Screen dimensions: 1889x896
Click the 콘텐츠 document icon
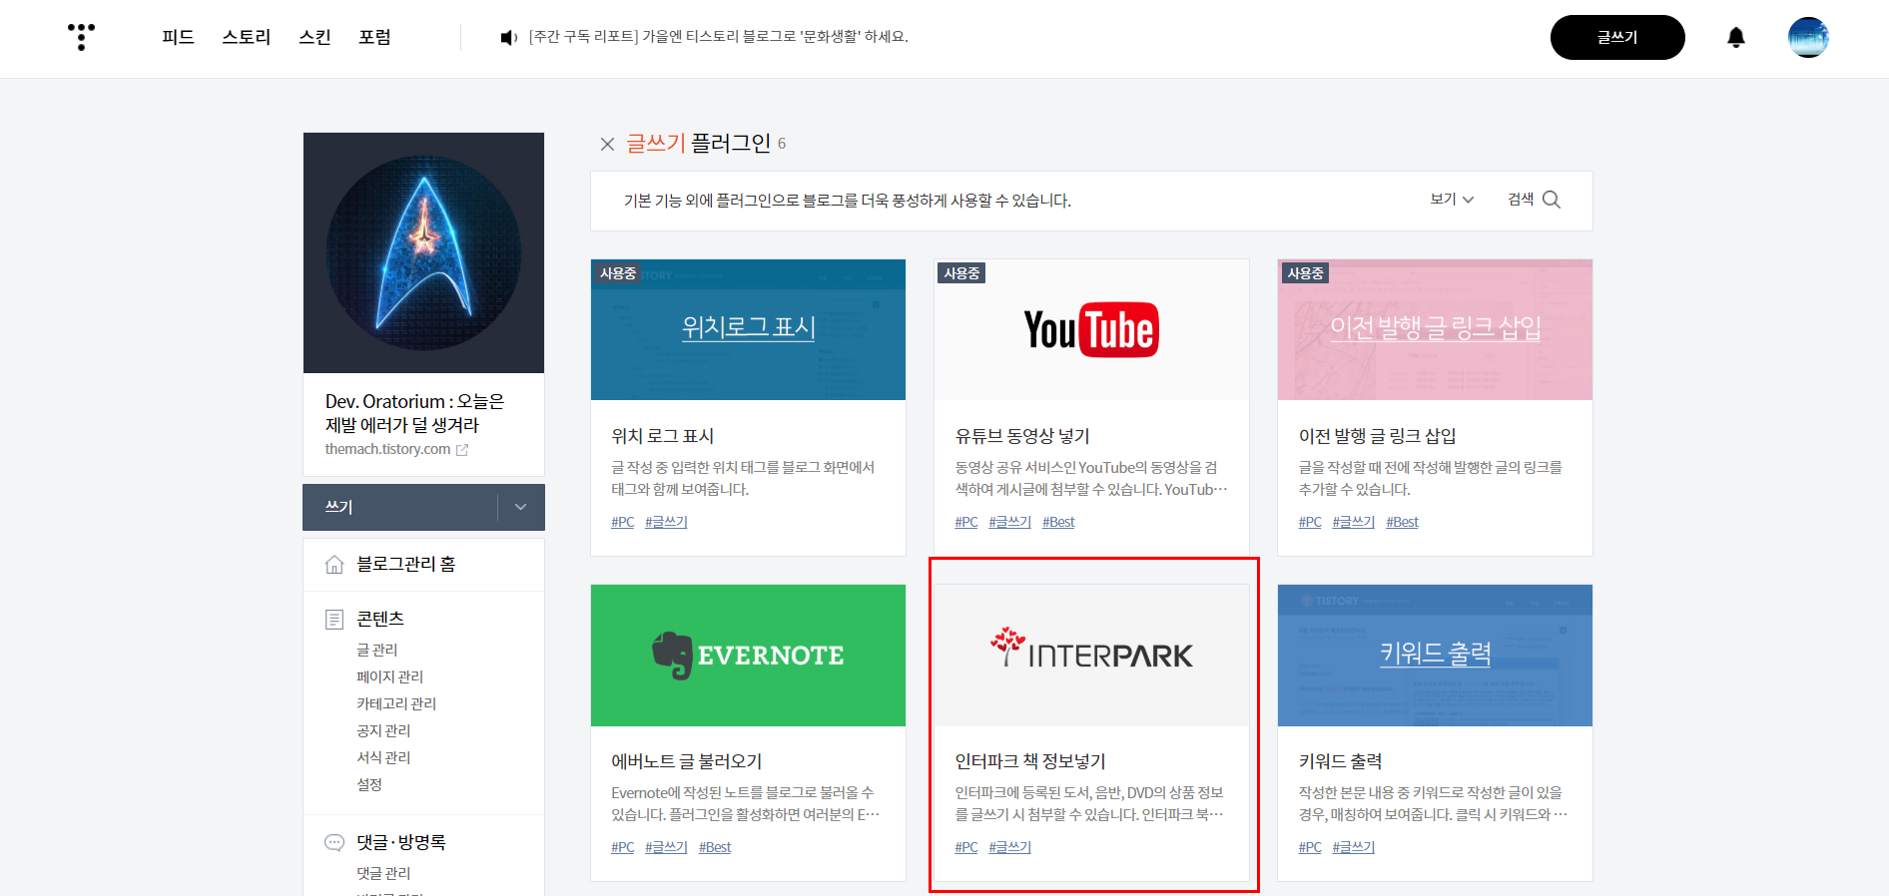coord(334,620)
